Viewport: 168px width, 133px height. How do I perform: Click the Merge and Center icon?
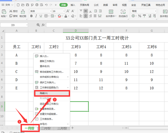(111, 11)
